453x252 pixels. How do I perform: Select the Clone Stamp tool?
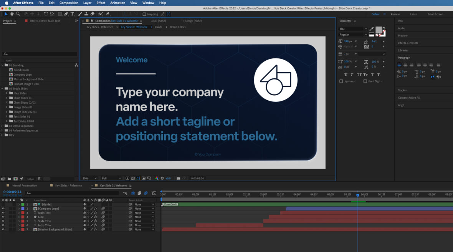coord(86,14)
